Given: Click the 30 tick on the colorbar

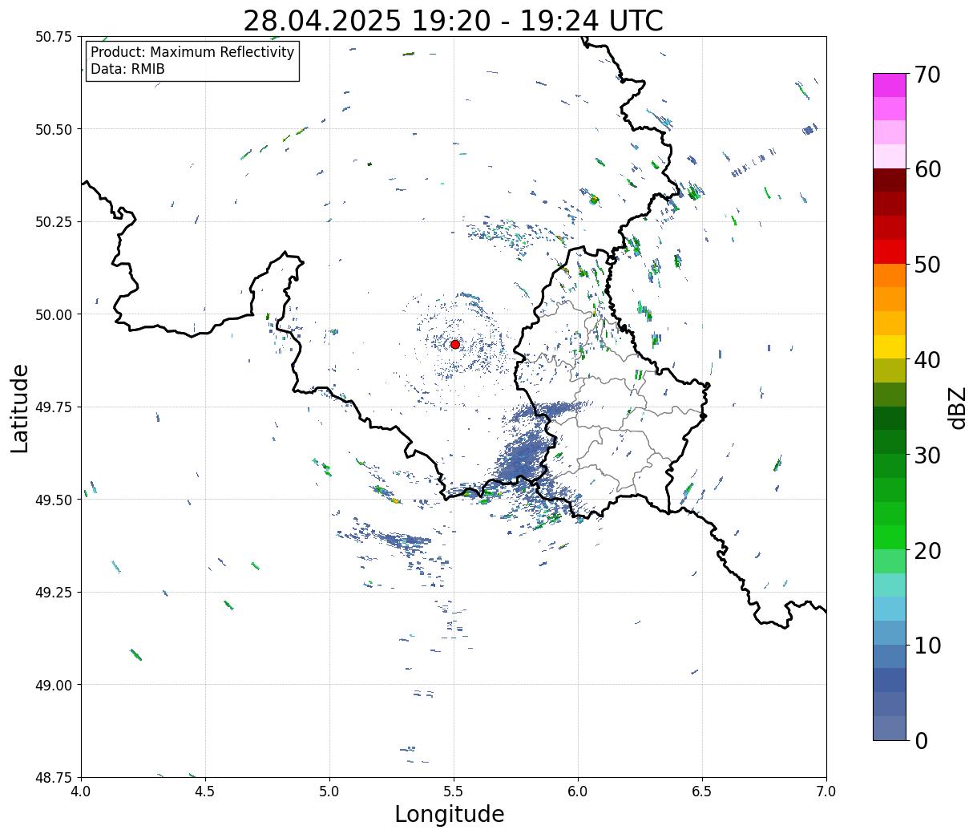Looking at the screenshot, I should (927, 455).
